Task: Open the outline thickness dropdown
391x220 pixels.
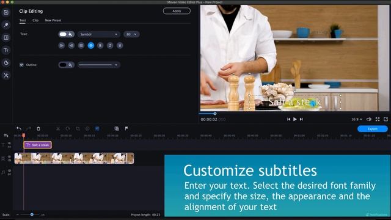Action: [x=99, y=65]
